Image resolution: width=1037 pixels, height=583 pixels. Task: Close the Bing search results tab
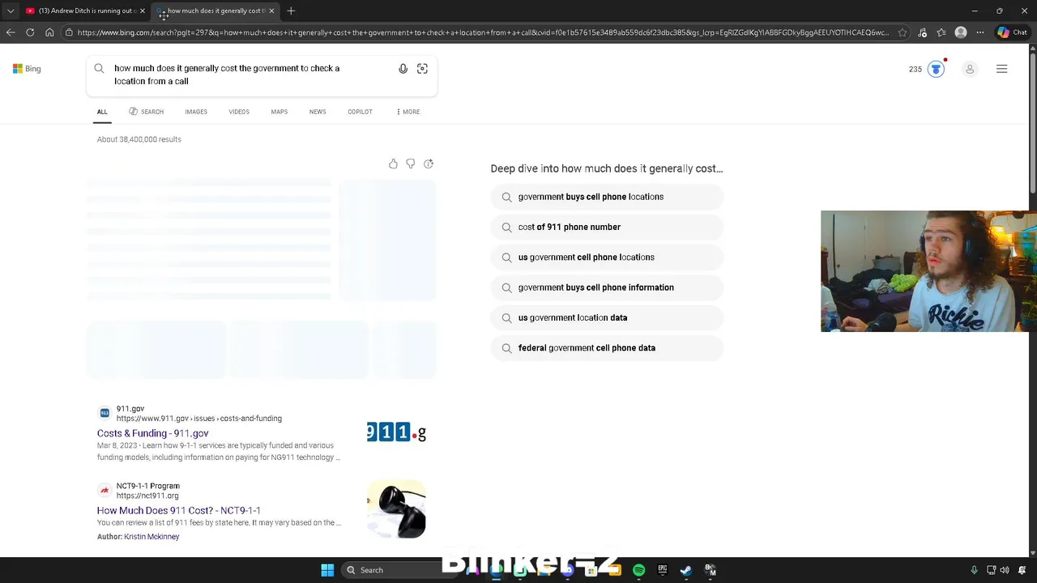click(x=271, y=11)
